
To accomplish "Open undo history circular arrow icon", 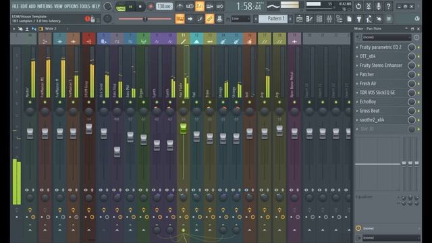I will coord(358,6).
